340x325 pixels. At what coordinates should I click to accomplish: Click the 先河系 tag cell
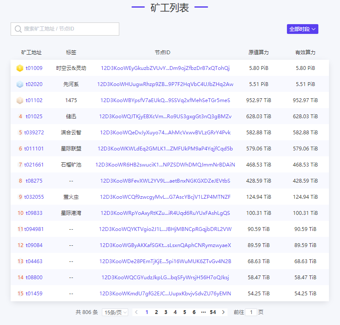pyautogui.click(x=71, y=84)
